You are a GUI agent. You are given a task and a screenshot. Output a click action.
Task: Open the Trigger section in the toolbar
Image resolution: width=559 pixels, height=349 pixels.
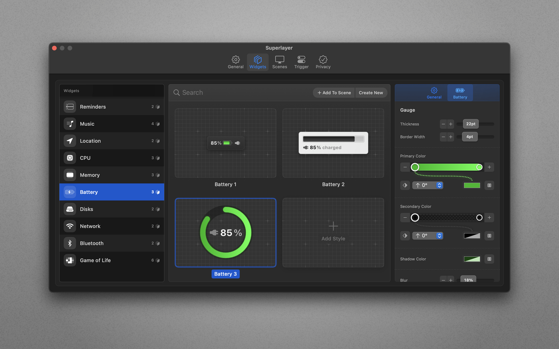(301, 62)
